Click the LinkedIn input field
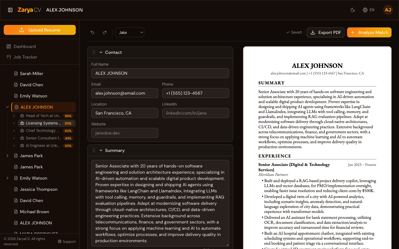The height and width of the screenshot is (249, 399). click(195, 113)
